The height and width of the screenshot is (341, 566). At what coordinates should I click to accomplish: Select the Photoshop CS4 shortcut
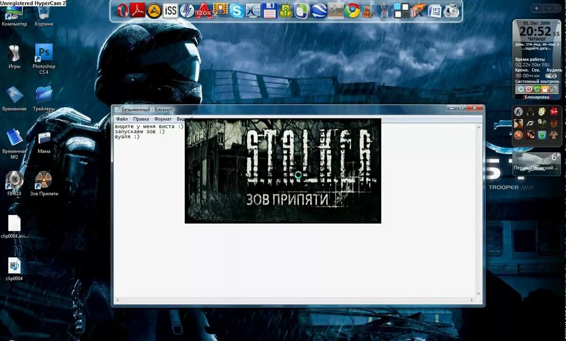coord(44,59)
